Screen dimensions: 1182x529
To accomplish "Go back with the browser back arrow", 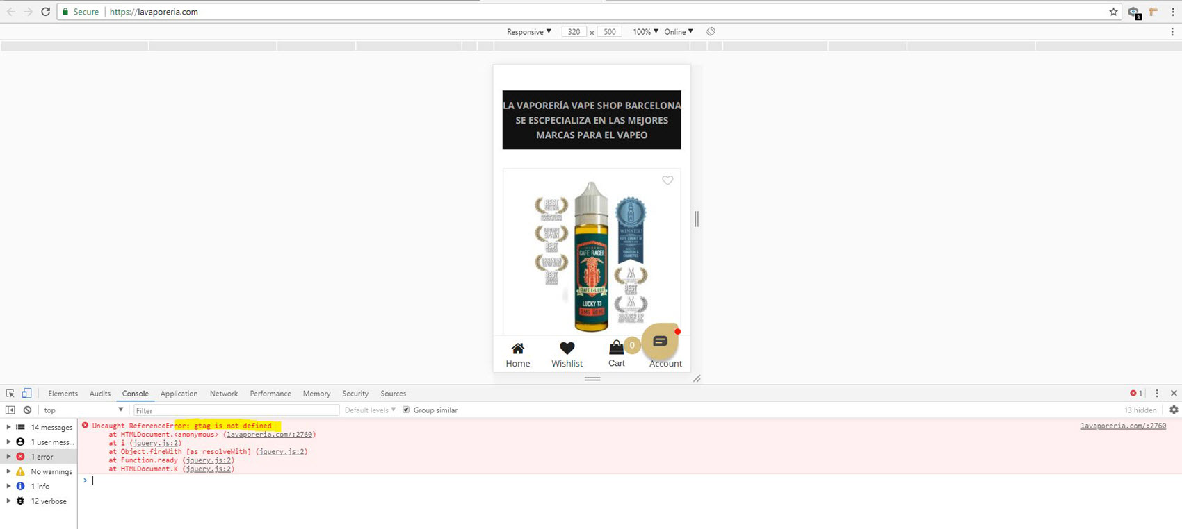I will (11, 12).
